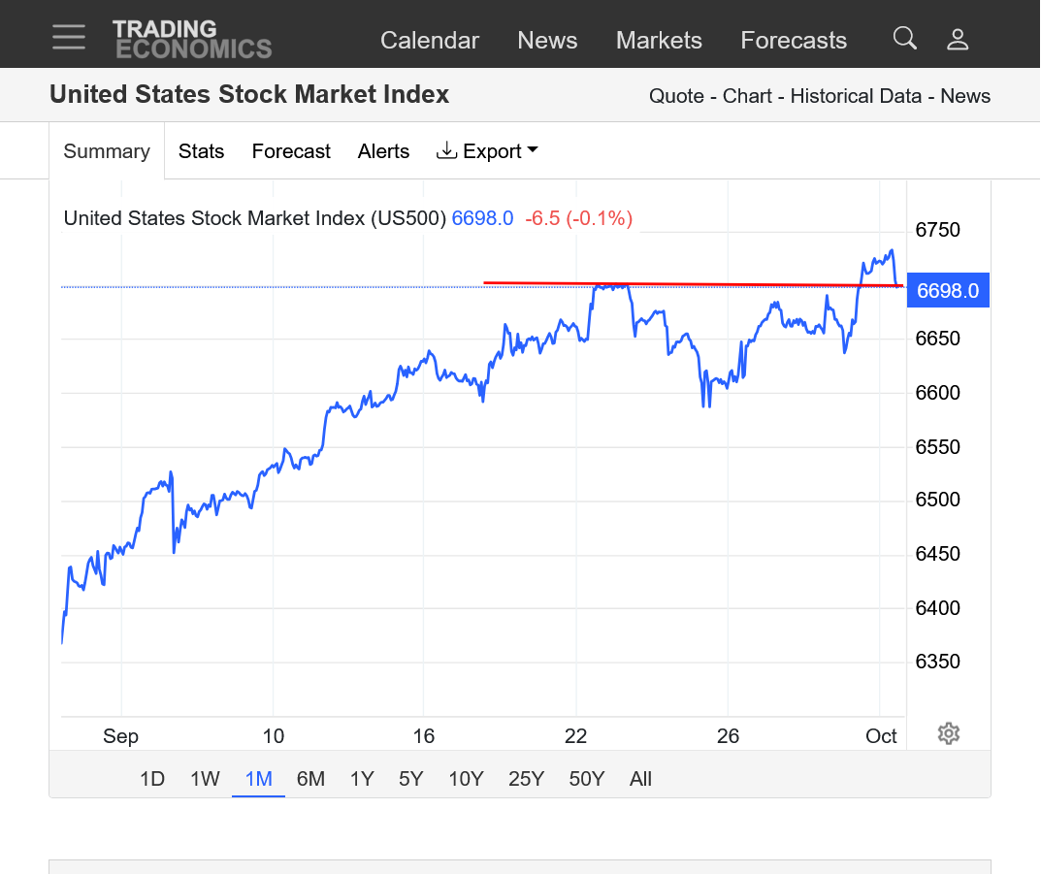This screenshot has width=1041, height=874.
Task: Open Forecasts in top navigation
Action: [x=794, y=41]
